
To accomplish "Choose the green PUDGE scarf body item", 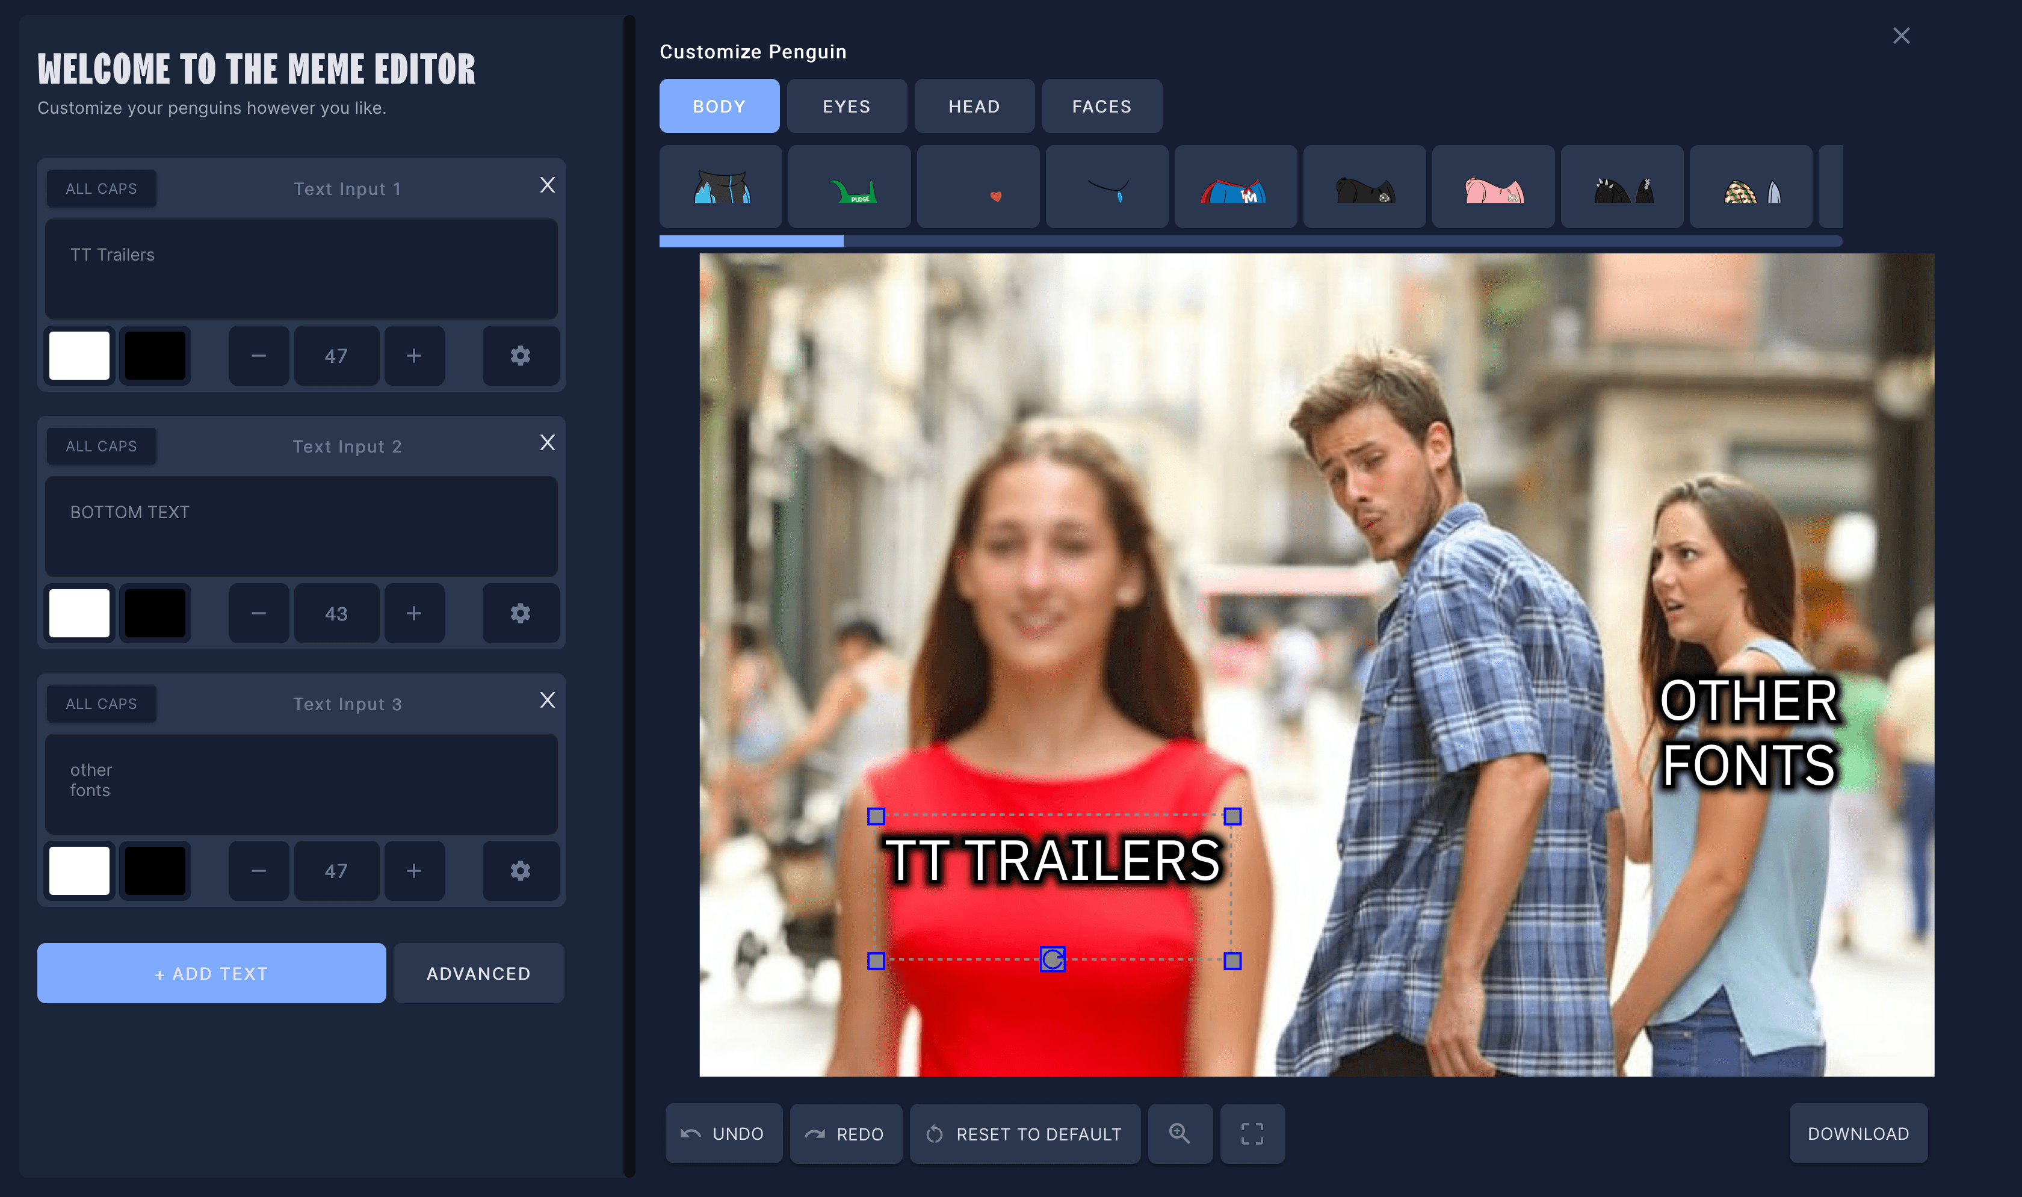I will click(849, 187).
